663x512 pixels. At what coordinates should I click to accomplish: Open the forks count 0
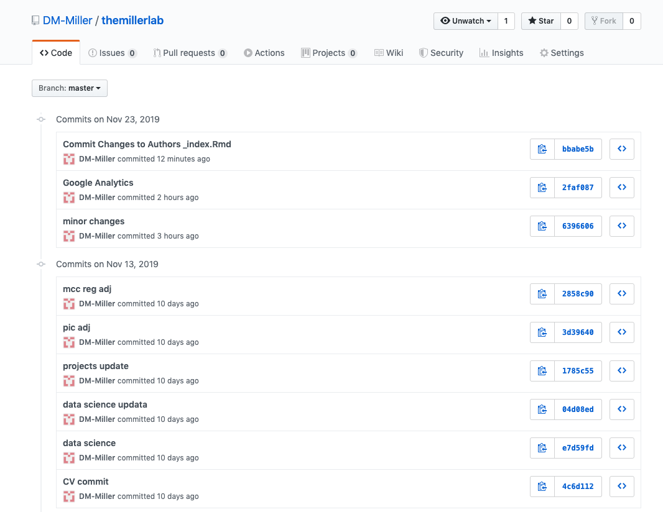click(x=632, y=21)
